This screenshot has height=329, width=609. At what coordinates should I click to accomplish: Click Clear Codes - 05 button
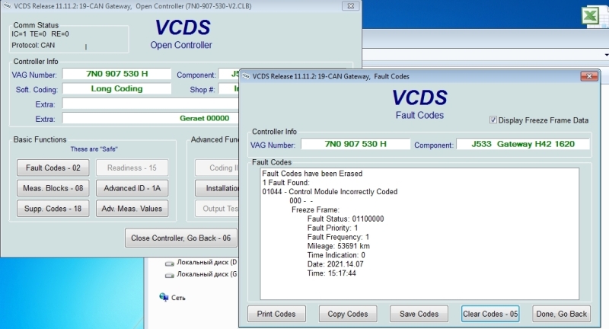click(x=490, y=314)
